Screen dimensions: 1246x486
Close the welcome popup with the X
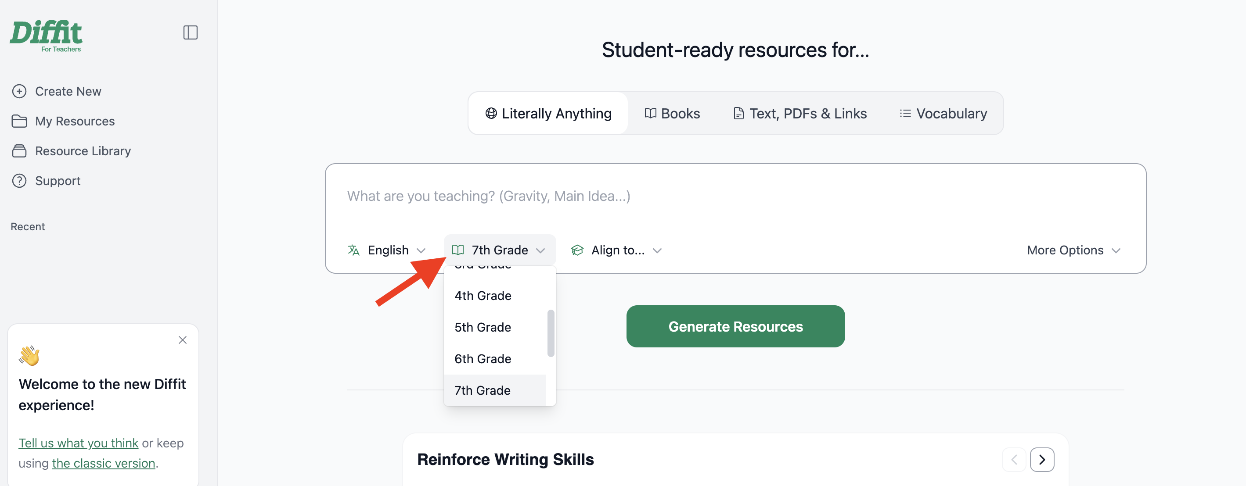click(x=182, y=340)
